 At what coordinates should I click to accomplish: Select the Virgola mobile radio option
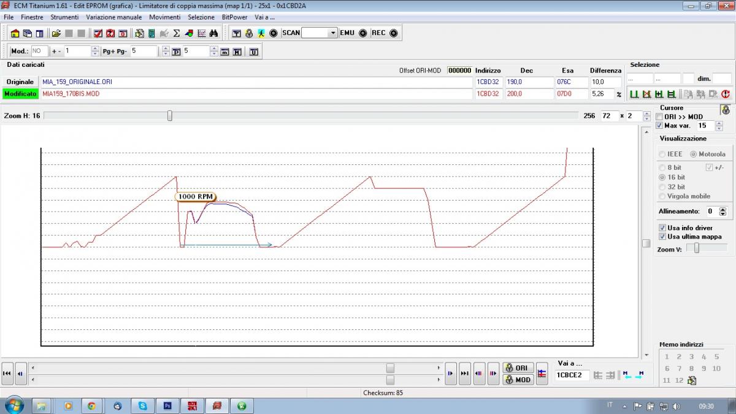coord(662,196)
